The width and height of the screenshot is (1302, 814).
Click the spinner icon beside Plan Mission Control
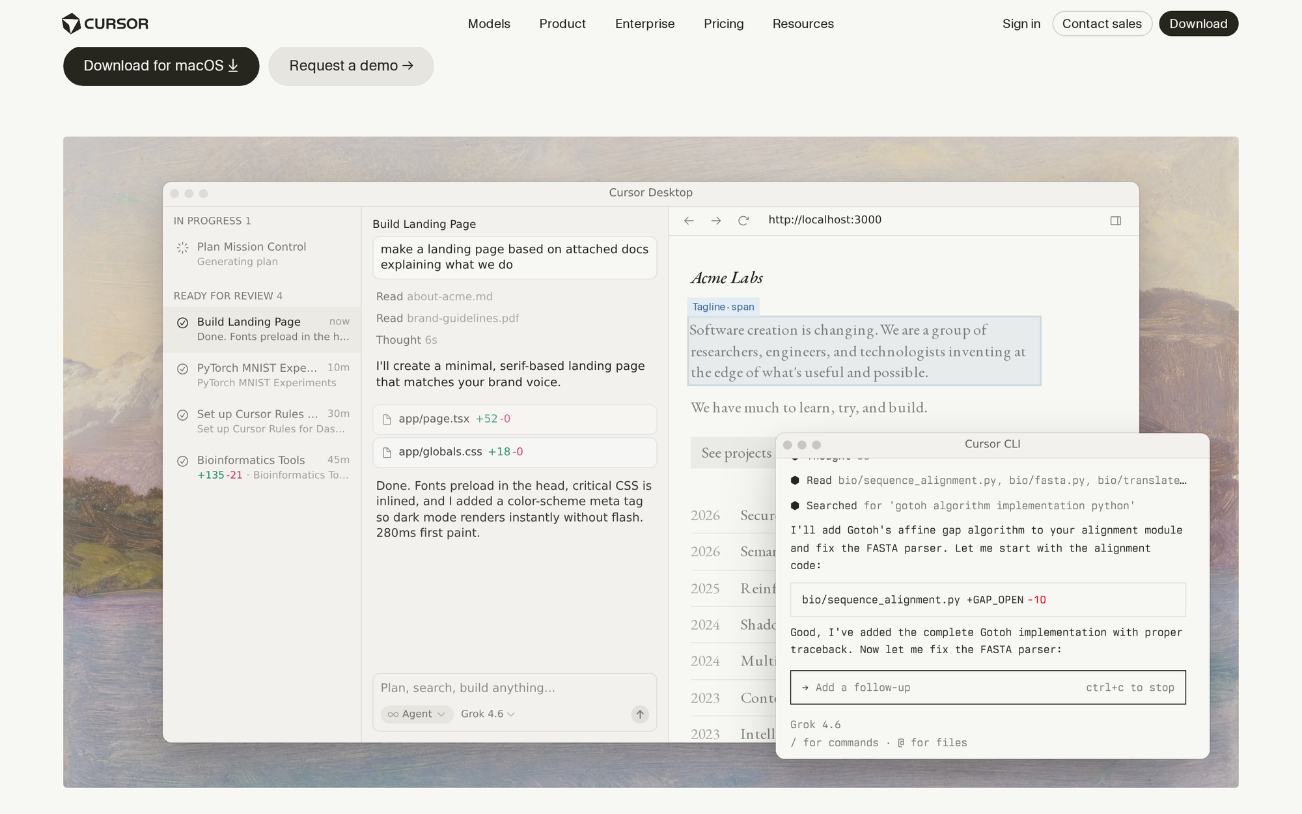(x=182, y=247)
